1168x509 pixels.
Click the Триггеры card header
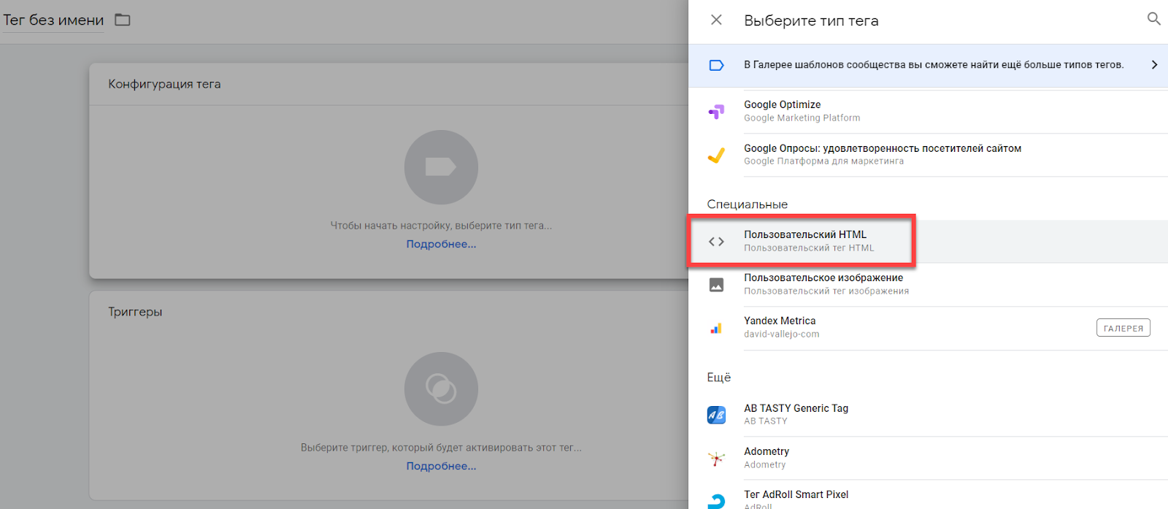click(135, 312)
